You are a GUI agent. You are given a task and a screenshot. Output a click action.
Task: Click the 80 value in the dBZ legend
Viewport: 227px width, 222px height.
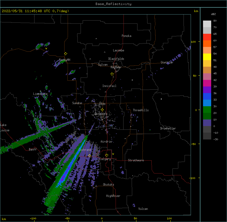(x=215, y=21)
